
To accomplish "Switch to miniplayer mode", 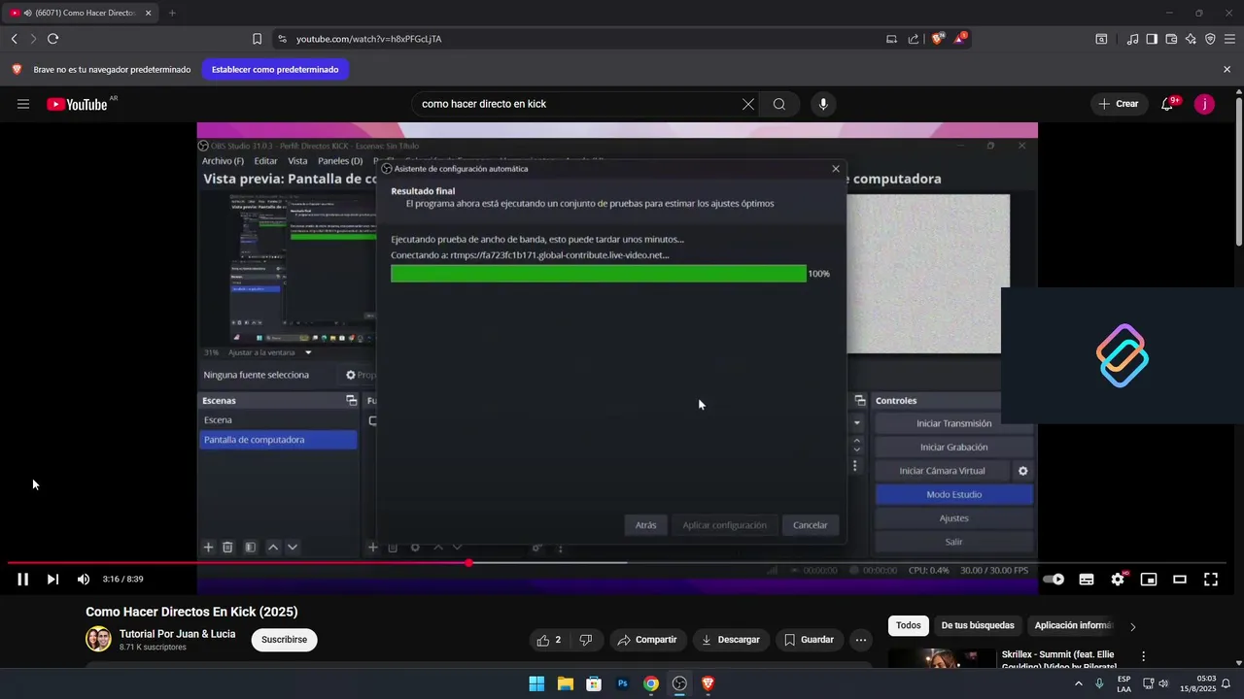I will point(1149,580).
